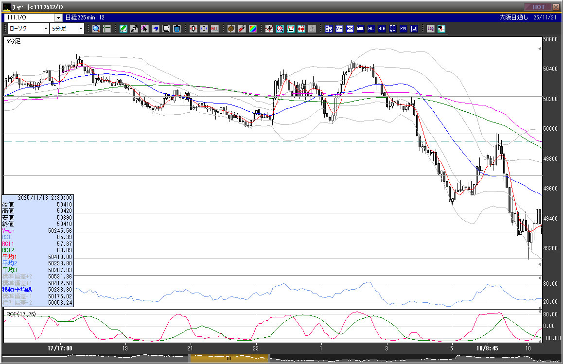Open the red wrench settings icon
The width and height of the screenshot is (563, 364).
[x=242, y=29]
